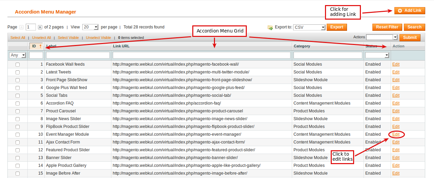Viewport: 434px width, 178px height.
Task: Click the magento-social-tab URL cell
Action: coord(172,95)
